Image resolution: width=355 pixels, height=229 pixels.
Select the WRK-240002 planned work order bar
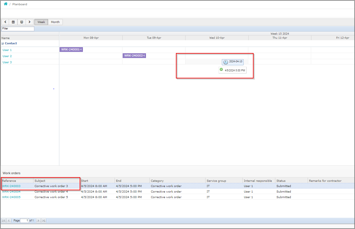134,56
